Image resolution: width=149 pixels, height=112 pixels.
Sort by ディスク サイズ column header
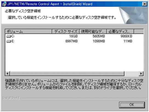66,31
